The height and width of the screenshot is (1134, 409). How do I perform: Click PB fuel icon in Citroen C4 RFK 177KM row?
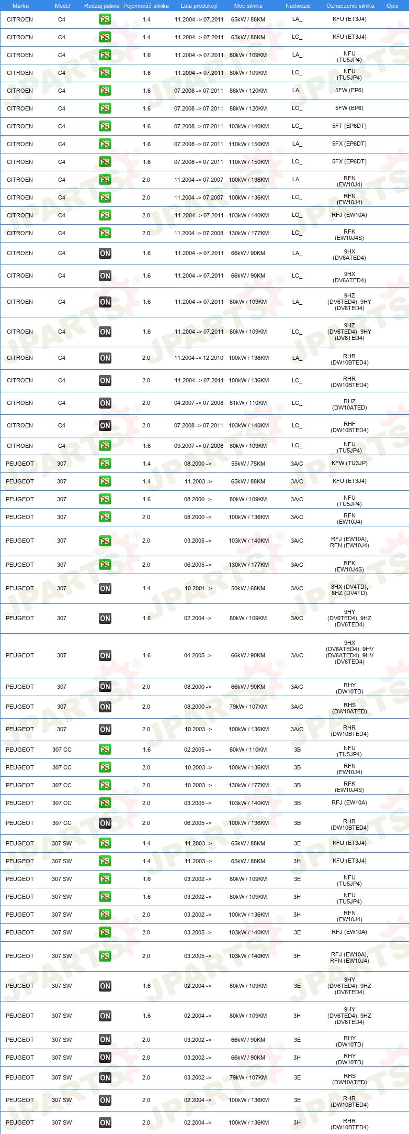(105, 233)
